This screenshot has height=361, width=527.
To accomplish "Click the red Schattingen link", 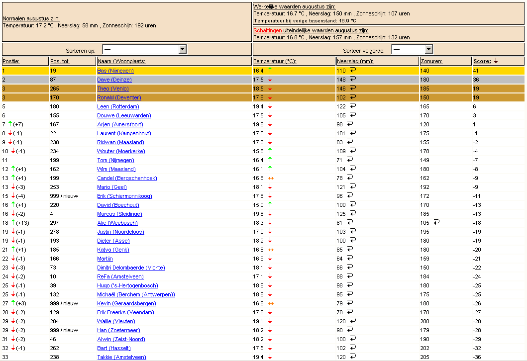I will (268, 30).
